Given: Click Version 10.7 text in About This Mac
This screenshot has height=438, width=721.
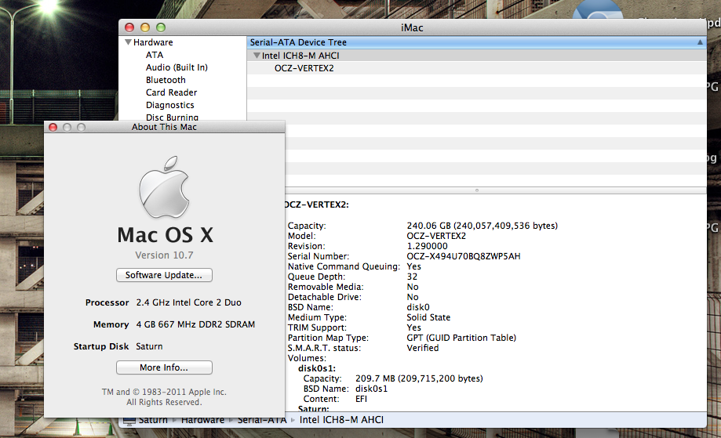Looking at the screenshot, I should coord(164,255).
